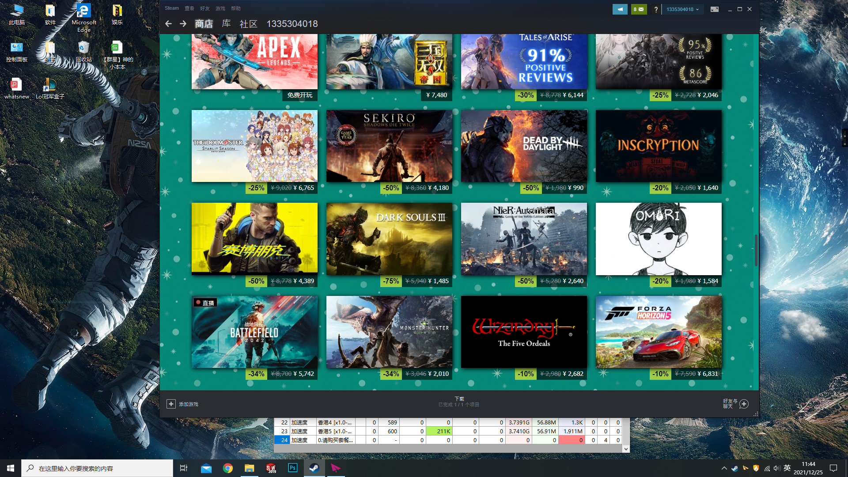Go back using the Steam back arrow
The height and width of the screenshot is (477, 848).
pos(168,24)
